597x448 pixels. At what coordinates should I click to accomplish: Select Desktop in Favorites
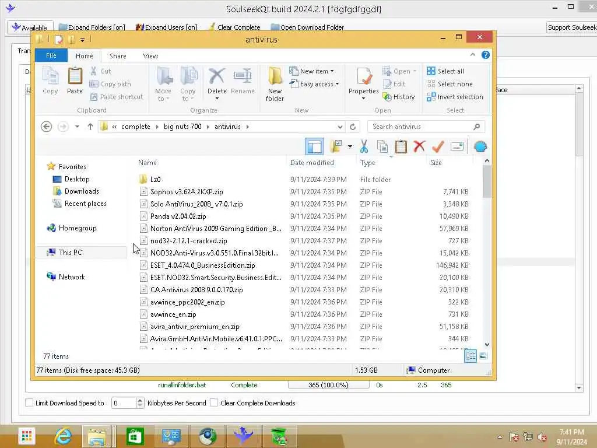coord(77,179)
